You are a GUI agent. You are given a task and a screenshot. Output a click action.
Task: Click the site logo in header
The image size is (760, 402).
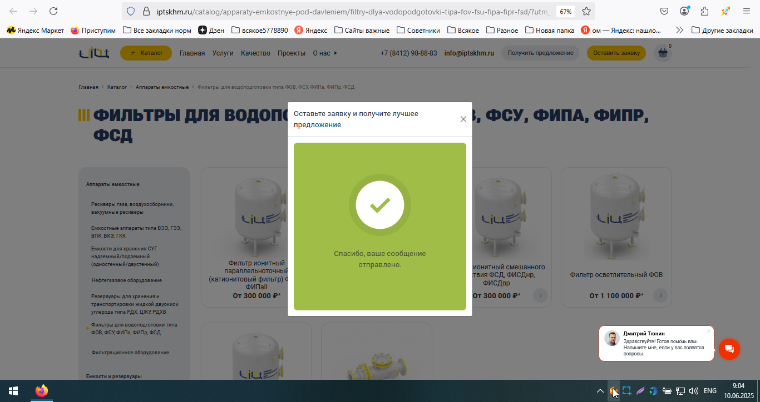click(93, 53)
